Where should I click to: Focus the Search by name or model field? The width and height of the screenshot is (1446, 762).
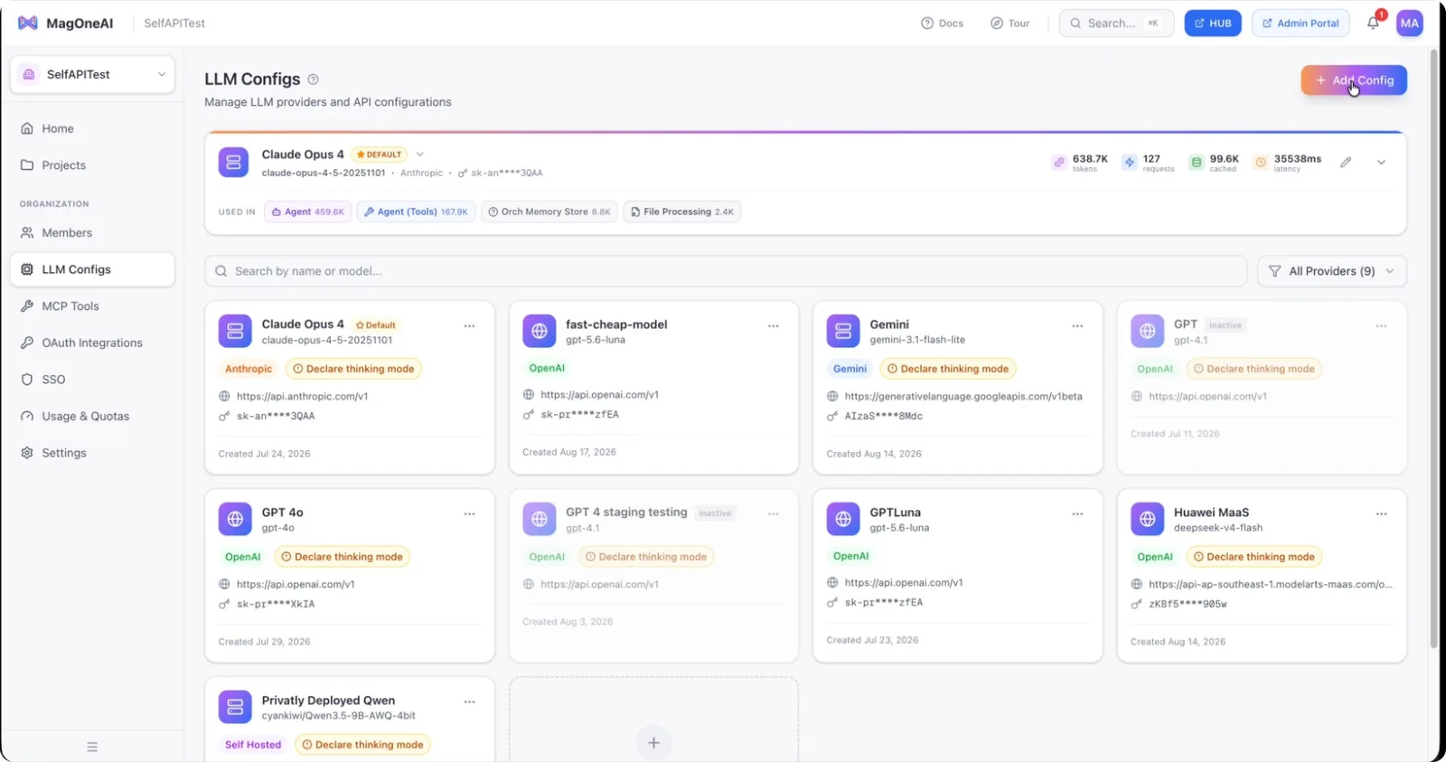pos(726,271)
